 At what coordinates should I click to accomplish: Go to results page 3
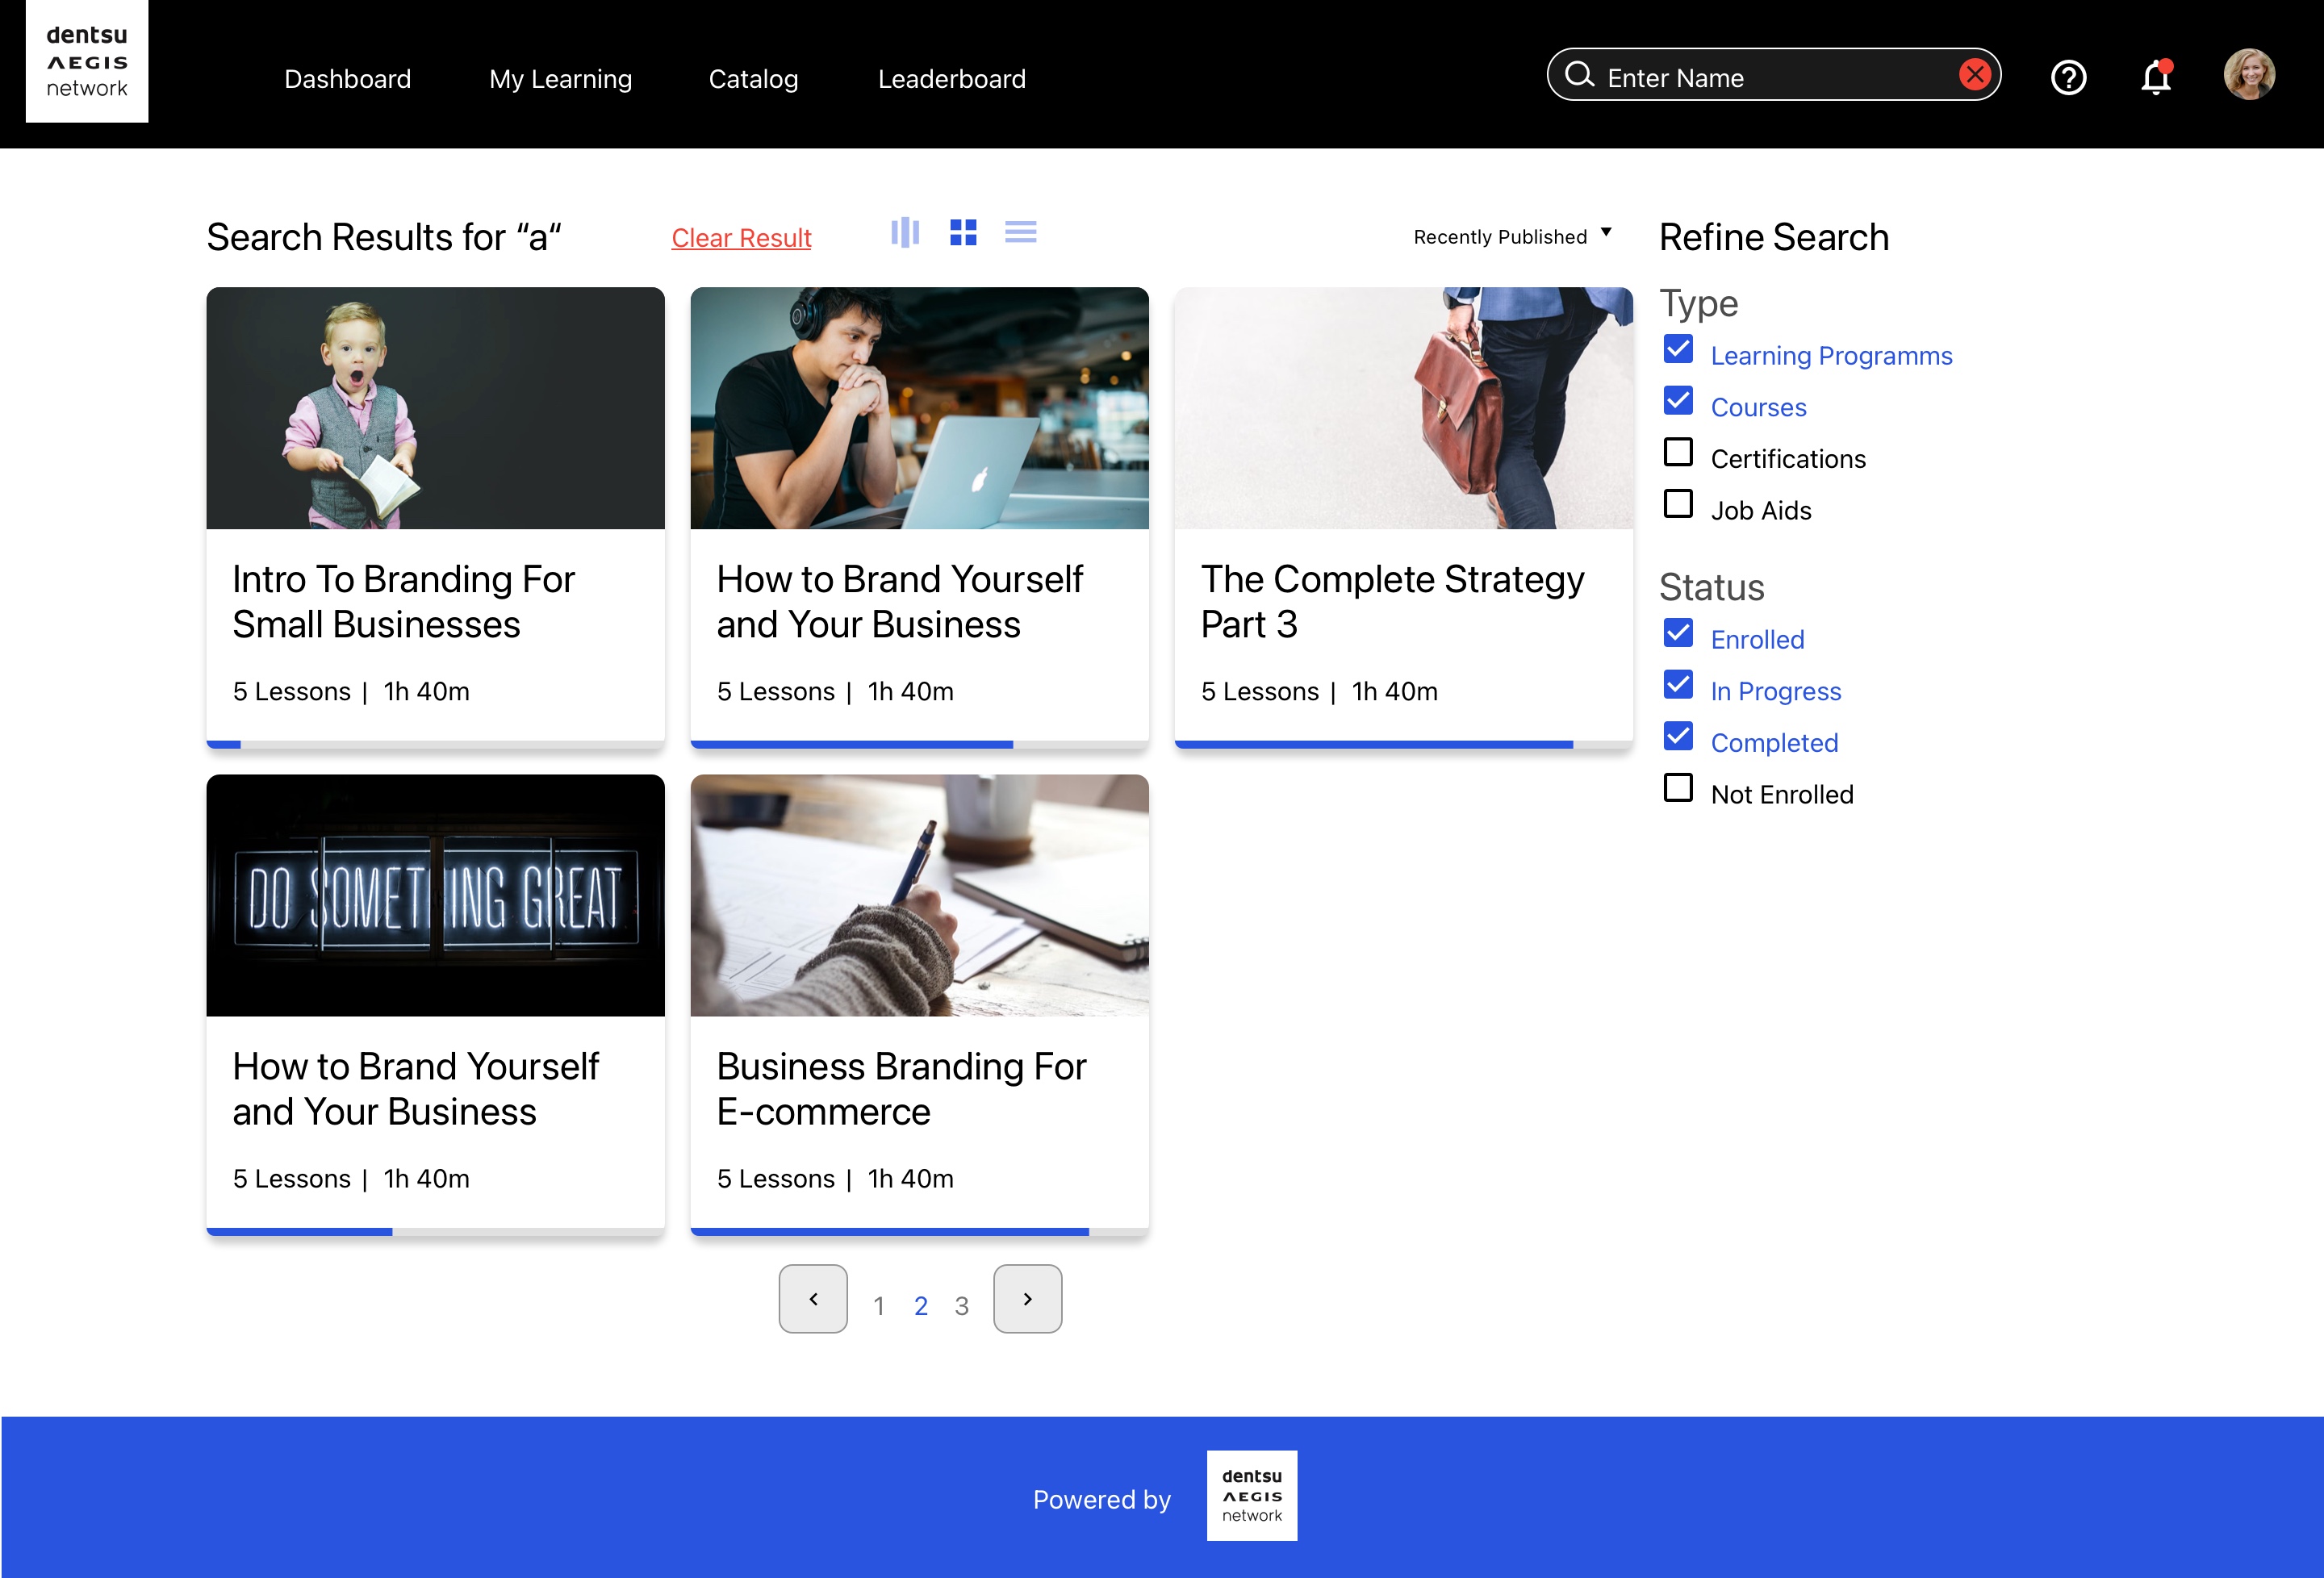point(961,1306)
